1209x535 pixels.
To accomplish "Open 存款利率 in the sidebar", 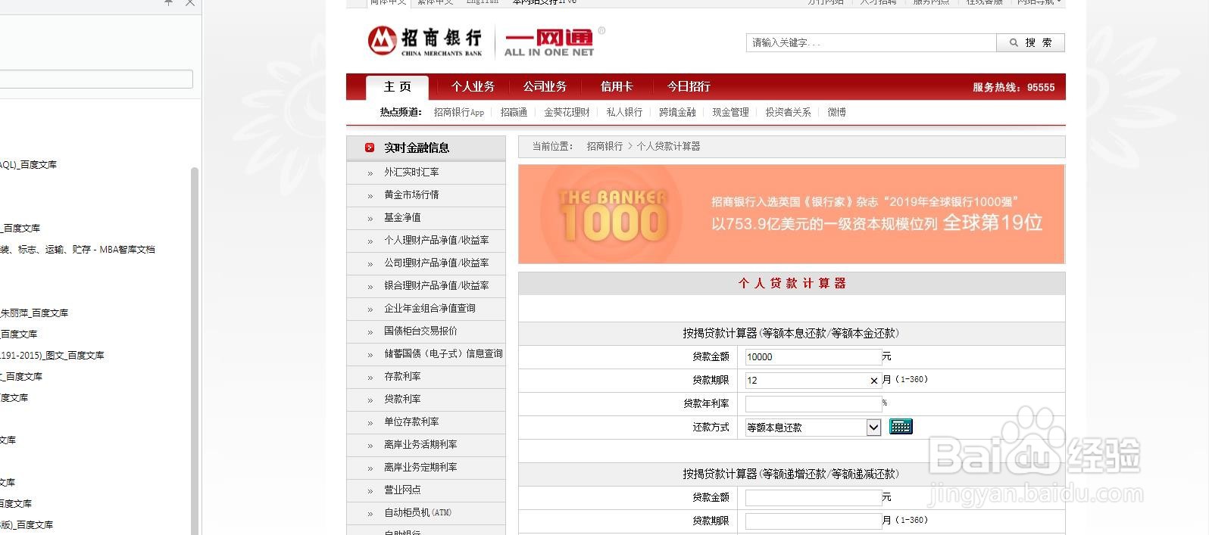I will pyautogui.click(x=402, y=377).
